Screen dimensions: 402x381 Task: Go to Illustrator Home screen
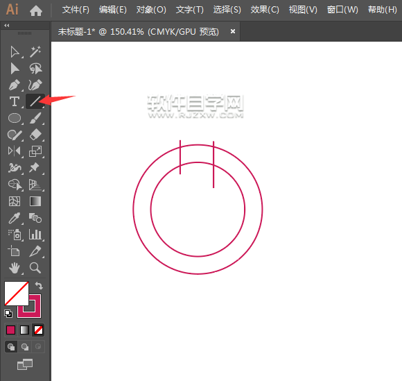coord(36,11)
